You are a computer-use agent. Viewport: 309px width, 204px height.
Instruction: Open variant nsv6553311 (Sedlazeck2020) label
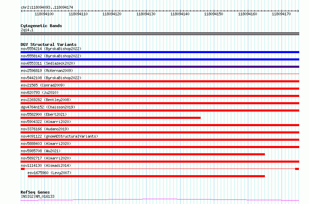(x=48, y=63)
